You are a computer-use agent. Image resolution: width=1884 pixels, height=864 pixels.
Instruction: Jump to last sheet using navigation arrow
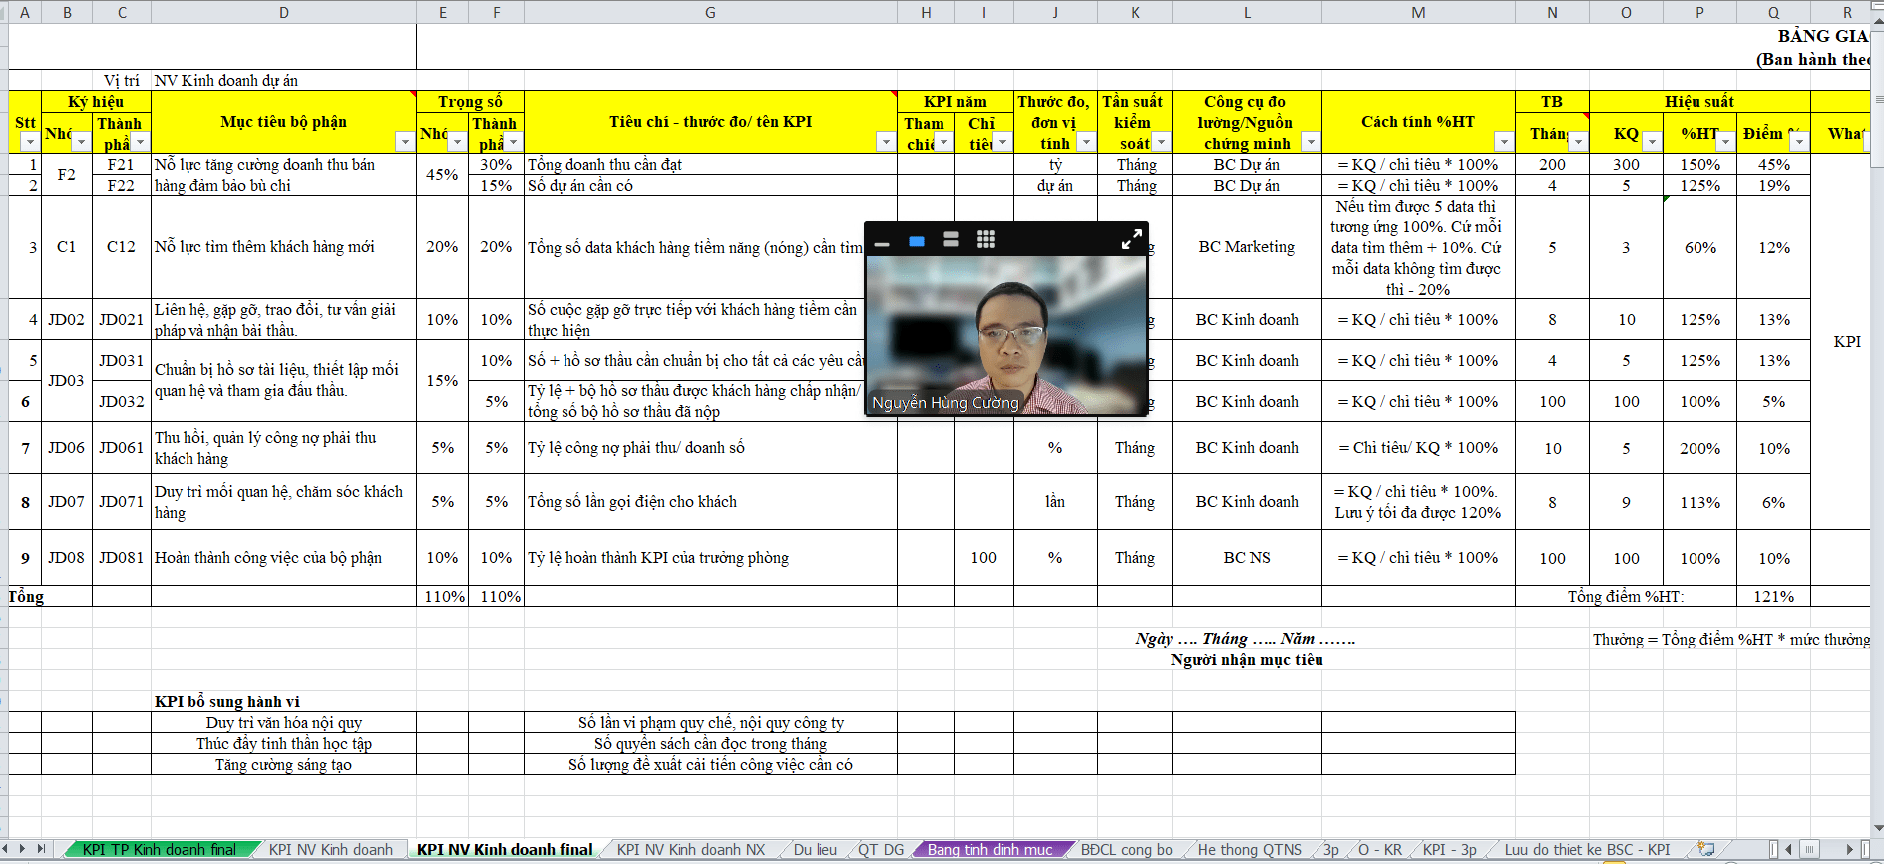pos(42,849)
